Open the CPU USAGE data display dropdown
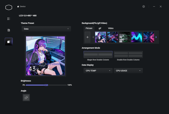 click(128, 71)
